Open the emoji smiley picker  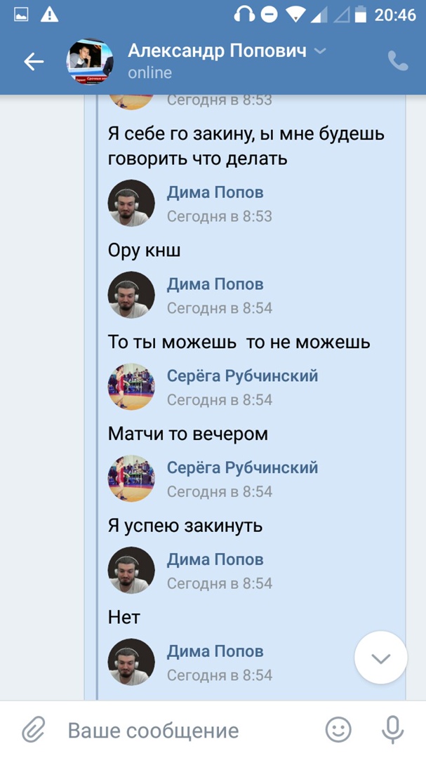point(338,730)
